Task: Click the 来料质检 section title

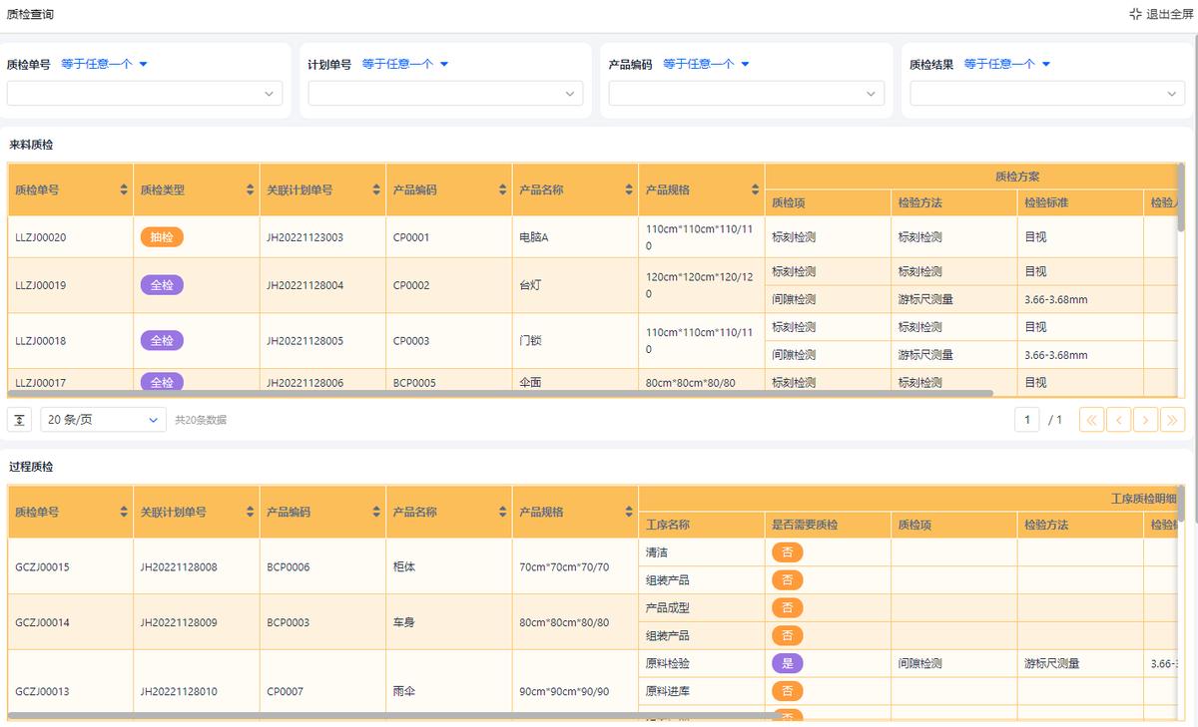Action: pyautogui.click(x=29, y=145)
